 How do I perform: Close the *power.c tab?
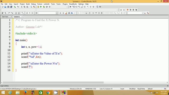click(22, 17)
